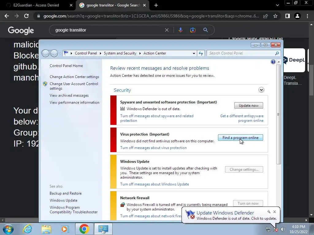
Task: Go to the Google logo homepage
Action: pos(21,31)
